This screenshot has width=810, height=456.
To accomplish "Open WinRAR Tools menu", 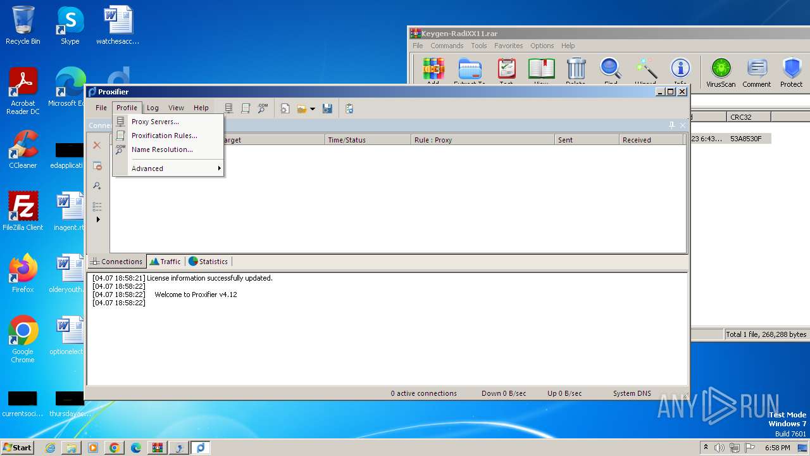I will (x=479, y=46).
